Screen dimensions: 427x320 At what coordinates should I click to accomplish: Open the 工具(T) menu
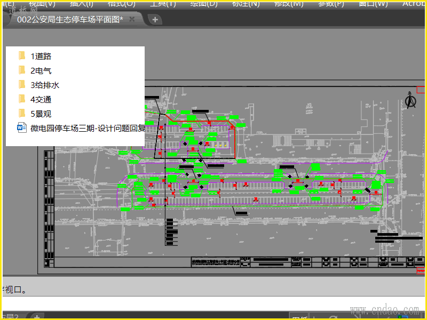click(163, 4)
